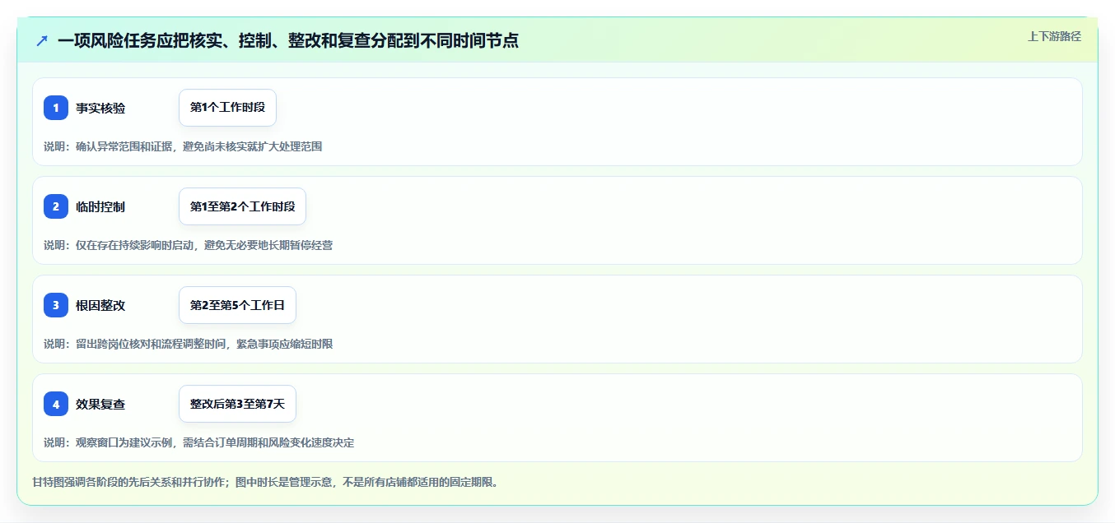Screen dimensions: 1115x523
Task: Click the description starting 确认异常范围和证据
Action: [x=183, y=146]
